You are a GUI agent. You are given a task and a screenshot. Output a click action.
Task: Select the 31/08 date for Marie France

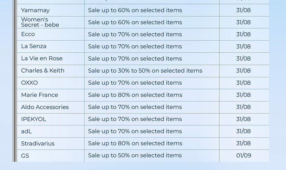coord(243,95)
